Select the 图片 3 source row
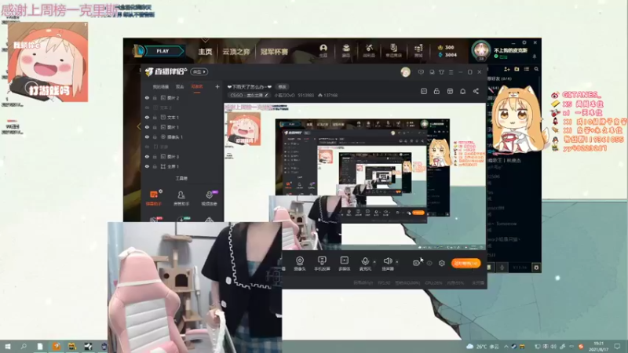 (x=182, y=156)
